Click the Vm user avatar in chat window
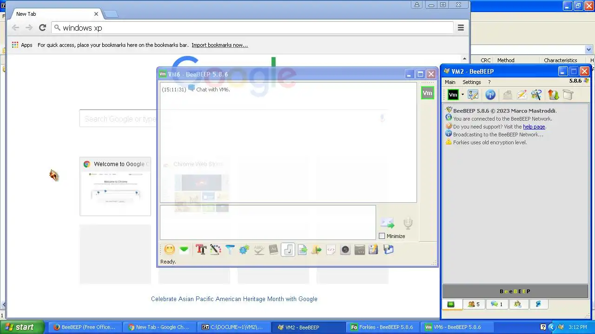 [x=427, y=93]
